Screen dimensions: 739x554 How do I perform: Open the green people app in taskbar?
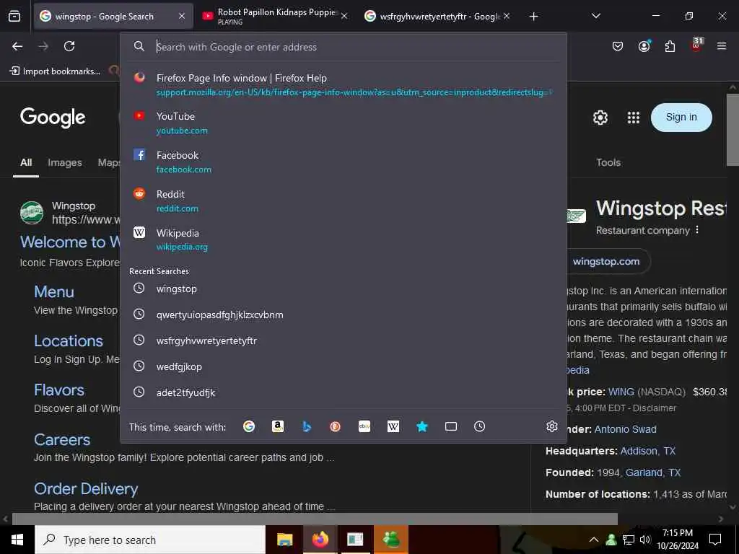coord(391,540)
